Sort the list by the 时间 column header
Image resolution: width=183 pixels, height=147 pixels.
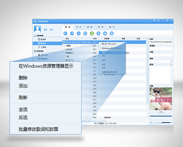pyautogui.click(x=95, y=39)
